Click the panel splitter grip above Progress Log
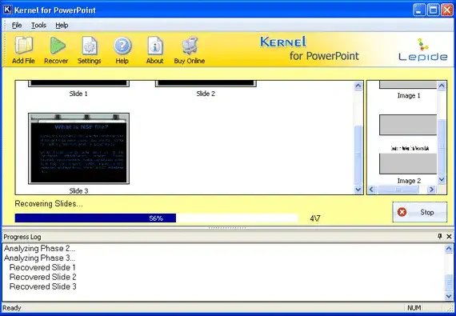 pos(227,228)
